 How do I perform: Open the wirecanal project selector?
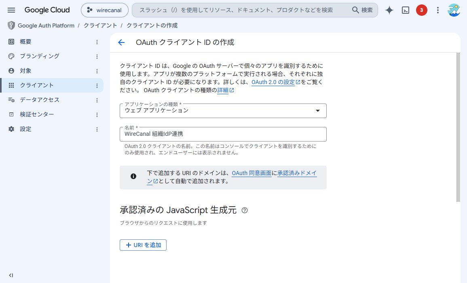click(x=105, y=10)
